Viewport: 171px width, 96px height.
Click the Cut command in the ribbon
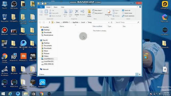tap(52, 10)
